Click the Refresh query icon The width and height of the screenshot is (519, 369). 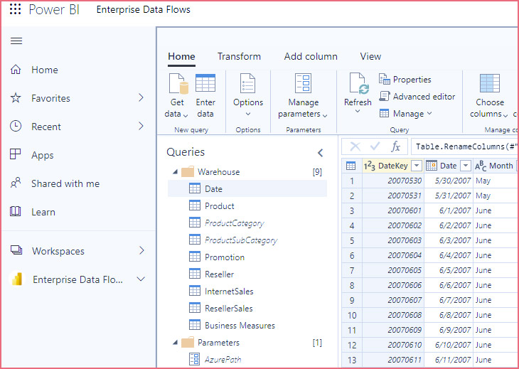pyautogui.click(x=358, y=83)
